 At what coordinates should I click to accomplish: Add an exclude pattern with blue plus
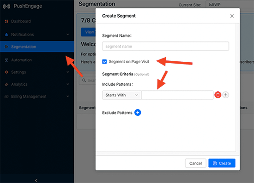click(x=138, y=112)
